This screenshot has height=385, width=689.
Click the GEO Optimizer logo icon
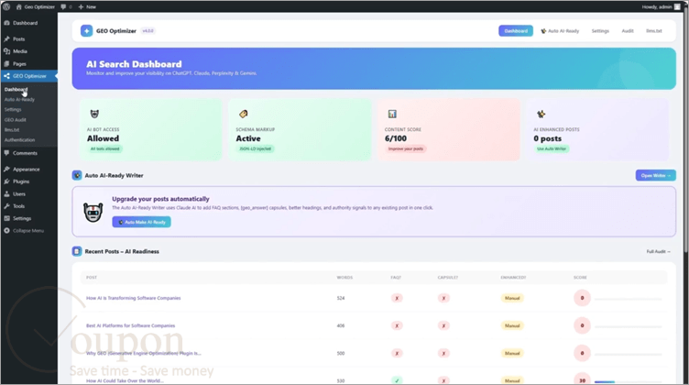coord(86,31)
